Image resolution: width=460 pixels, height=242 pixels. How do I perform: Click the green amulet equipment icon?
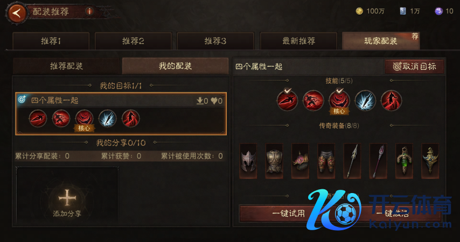[x=404, y=161]
